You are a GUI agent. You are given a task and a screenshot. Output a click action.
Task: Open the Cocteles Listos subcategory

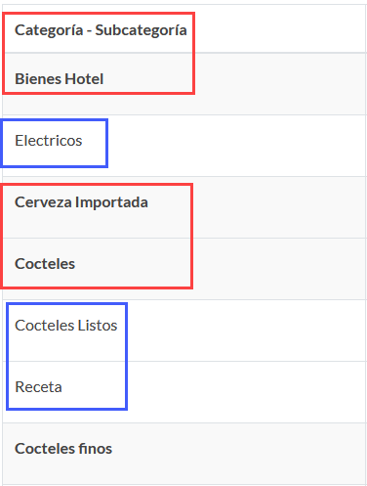66,326
